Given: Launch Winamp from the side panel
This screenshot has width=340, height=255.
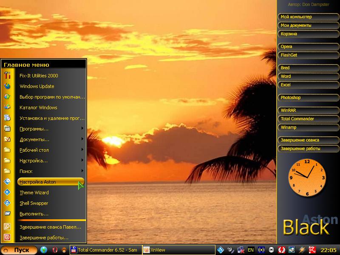Looking at the screenshot, I should (309, 127).
